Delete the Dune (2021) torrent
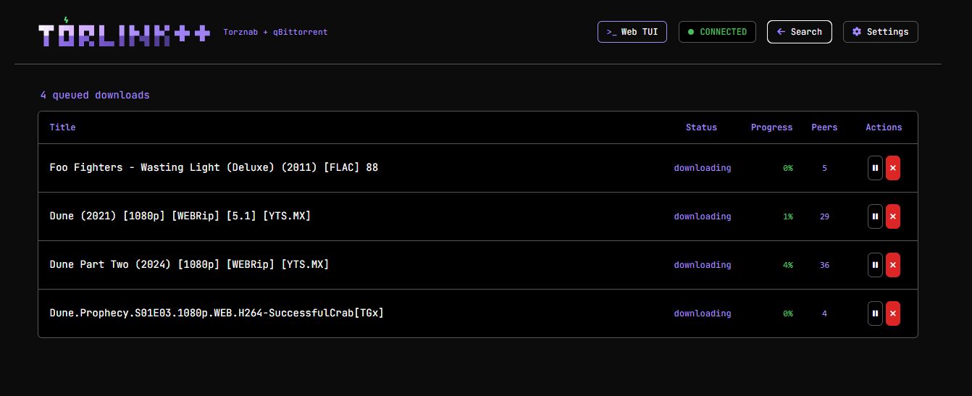This screenshot has height=396, width=972. [893, 216]
